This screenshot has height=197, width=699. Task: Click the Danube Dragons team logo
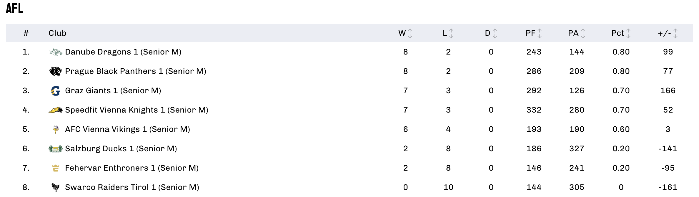tap(56, 52)
